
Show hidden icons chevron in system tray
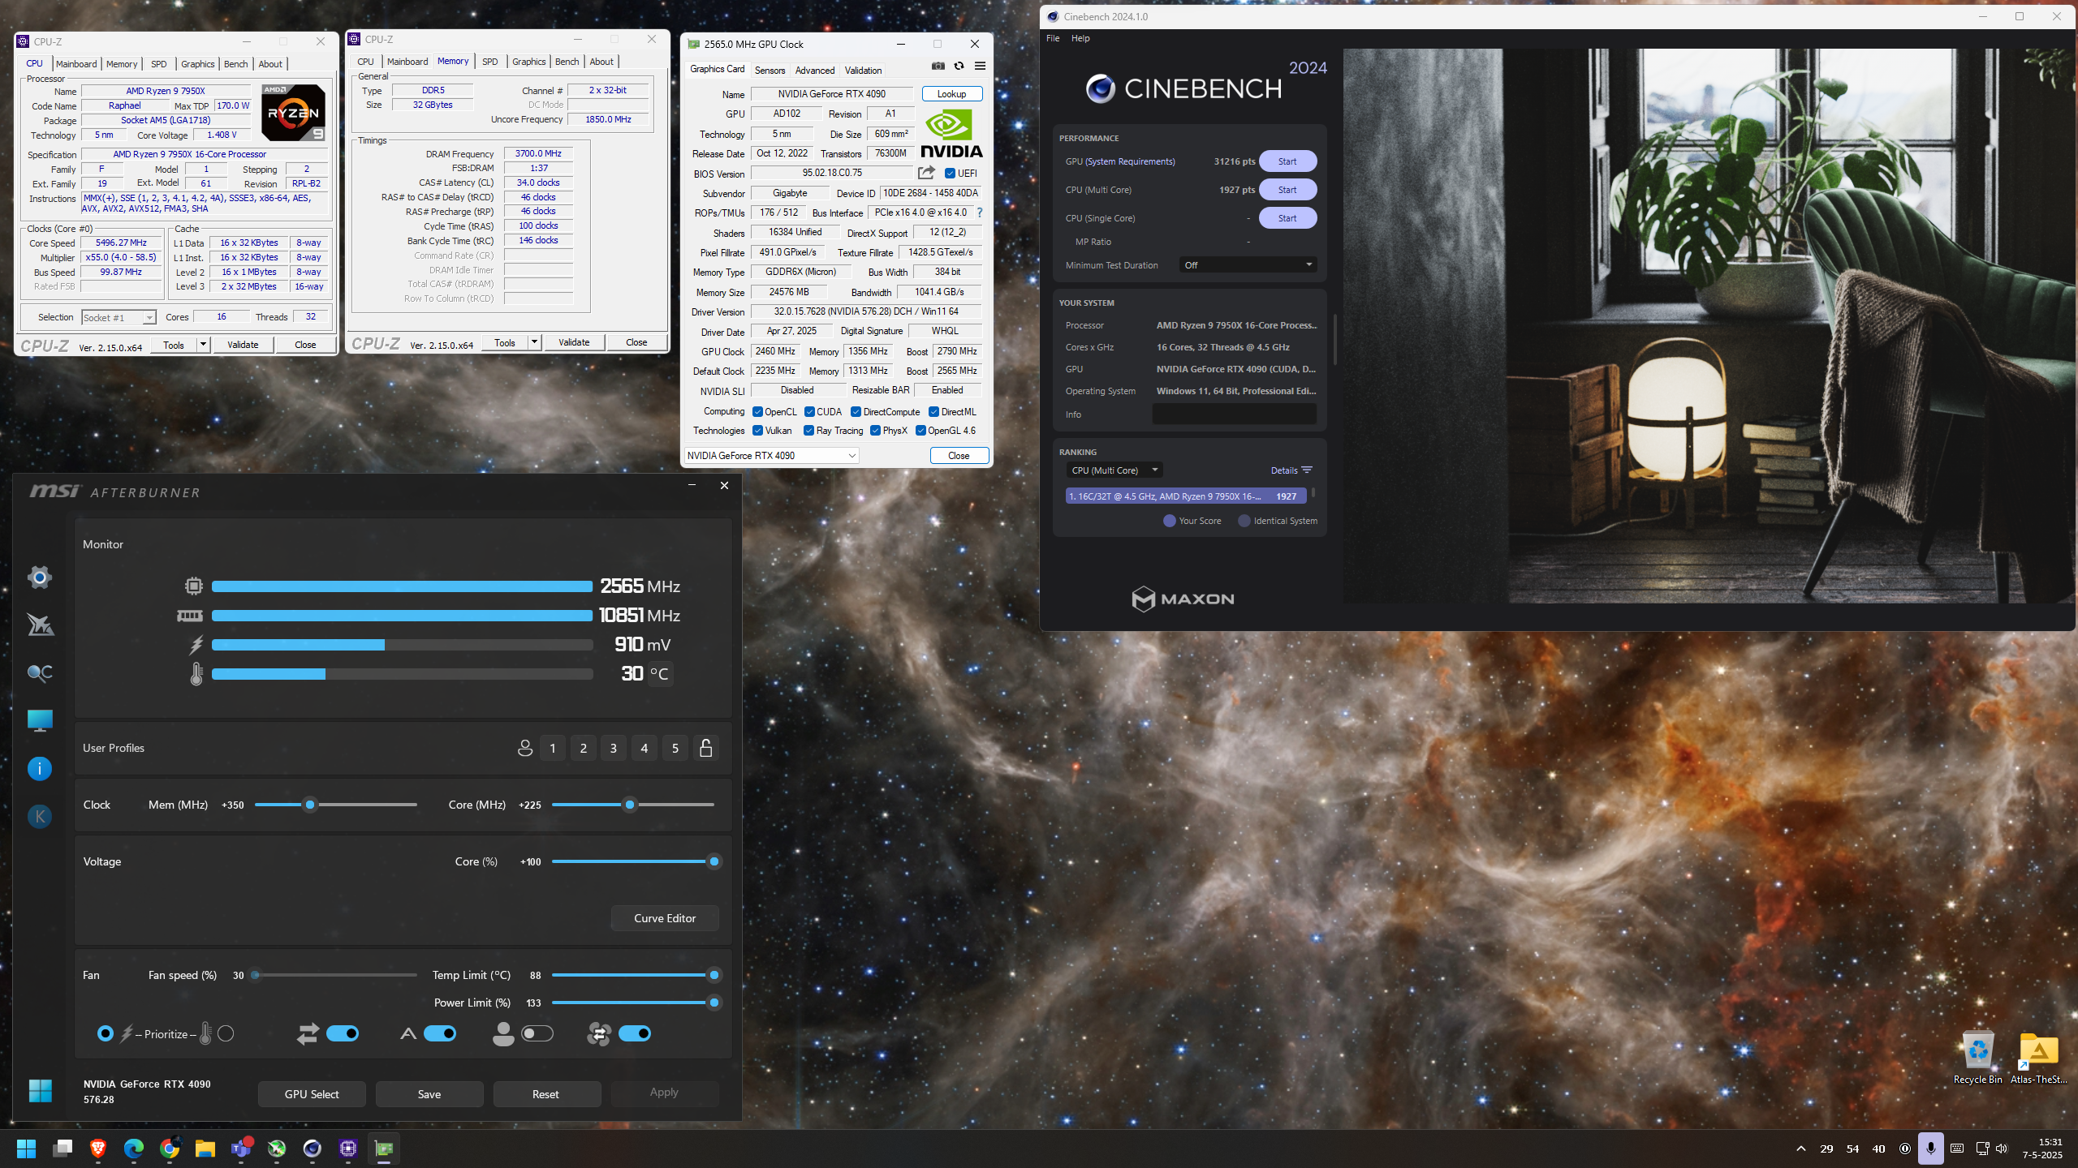(x=1801, y=1149)
